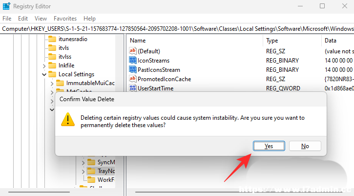The image size is (354, 196).
Task: Select the (Default) string value icon
Action: (133, 51)
